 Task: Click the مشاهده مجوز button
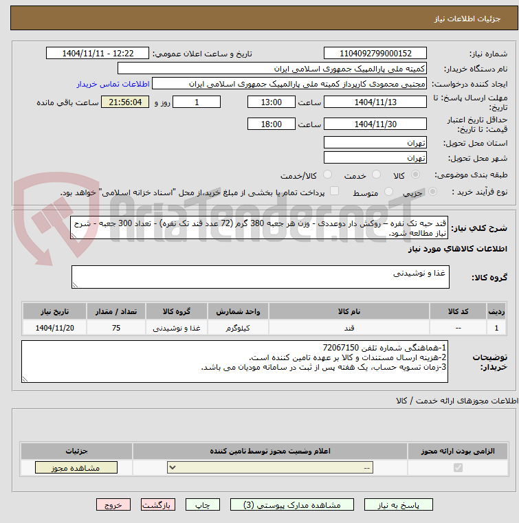pos(76,467)
